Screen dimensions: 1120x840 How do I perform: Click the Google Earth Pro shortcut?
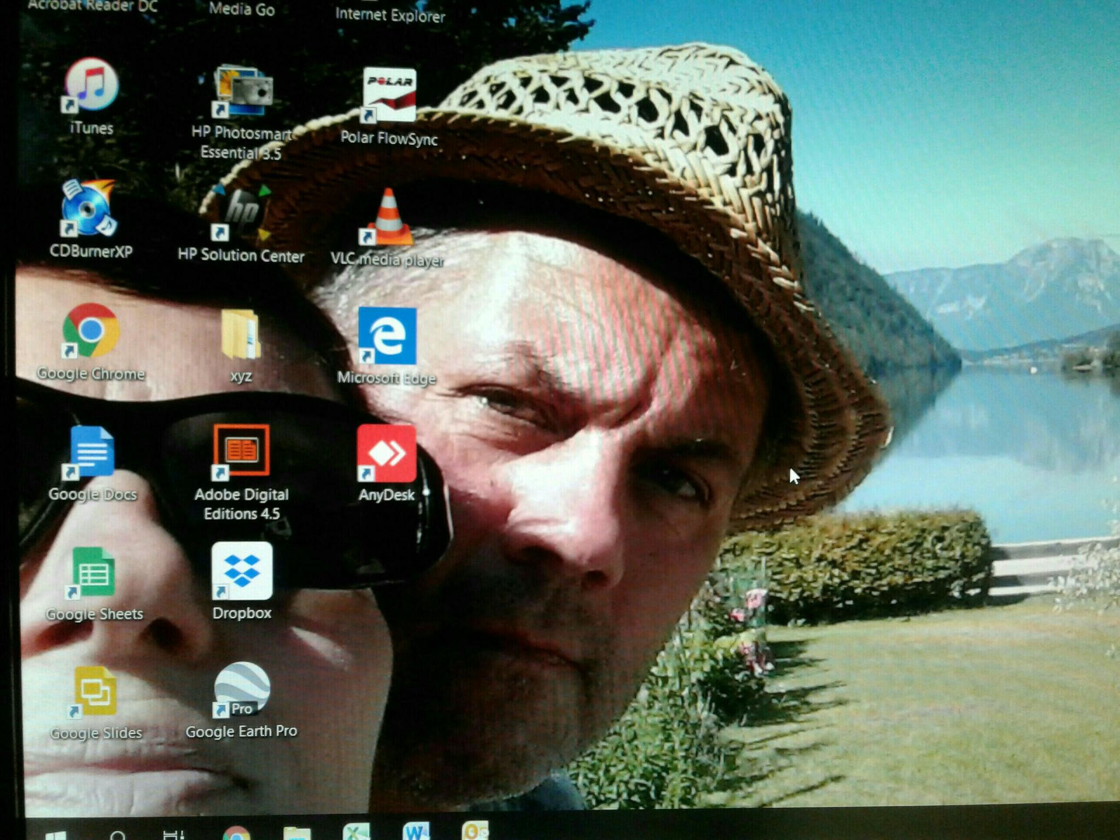pos(242,689)
